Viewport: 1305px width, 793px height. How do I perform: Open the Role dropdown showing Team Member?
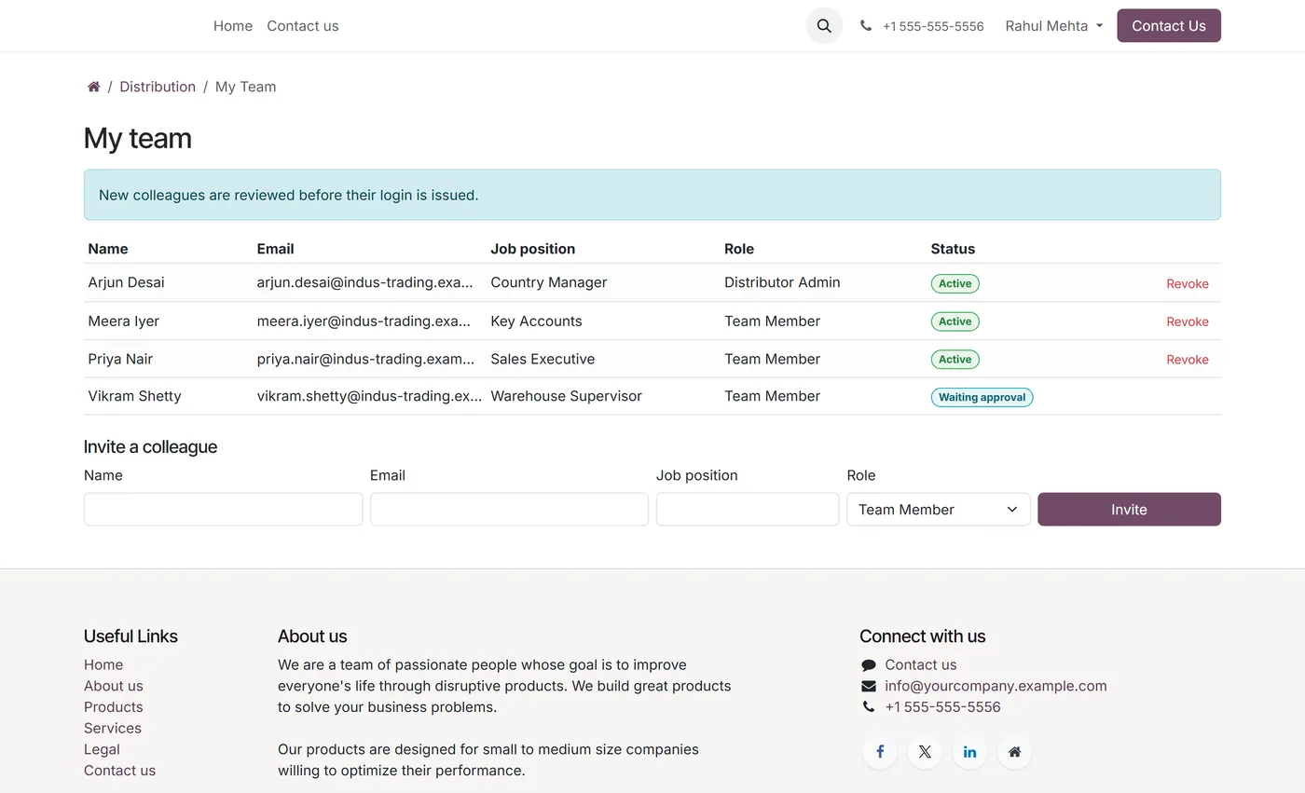click(939, 510)
